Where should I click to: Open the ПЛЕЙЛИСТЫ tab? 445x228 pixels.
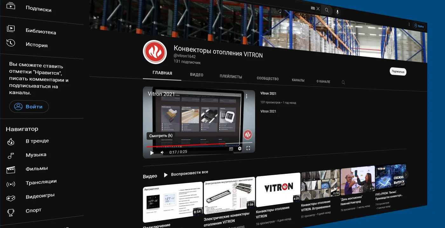click(x=231, y=77)
